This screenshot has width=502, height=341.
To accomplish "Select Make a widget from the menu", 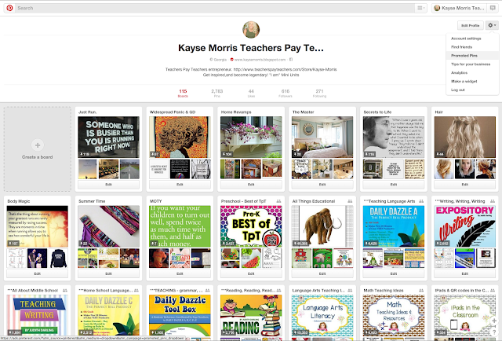I will [x=472, y=82].
